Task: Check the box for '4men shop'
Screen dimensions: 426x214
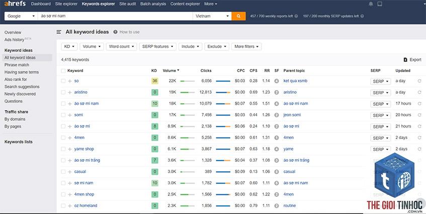Action: (63, 194)
